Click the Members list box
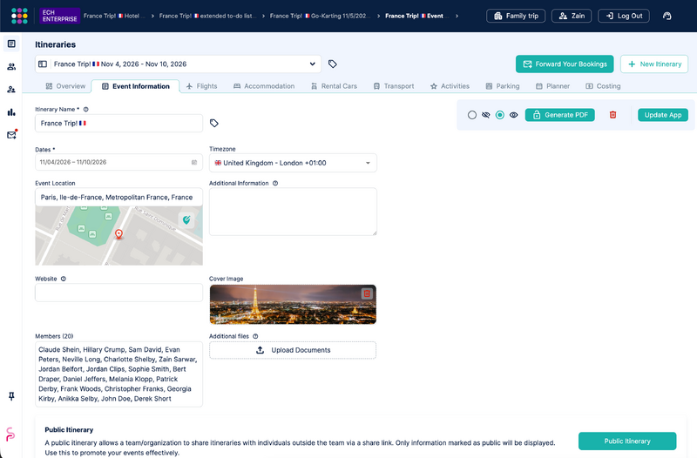The image size is (697, 458). [118, 374]
